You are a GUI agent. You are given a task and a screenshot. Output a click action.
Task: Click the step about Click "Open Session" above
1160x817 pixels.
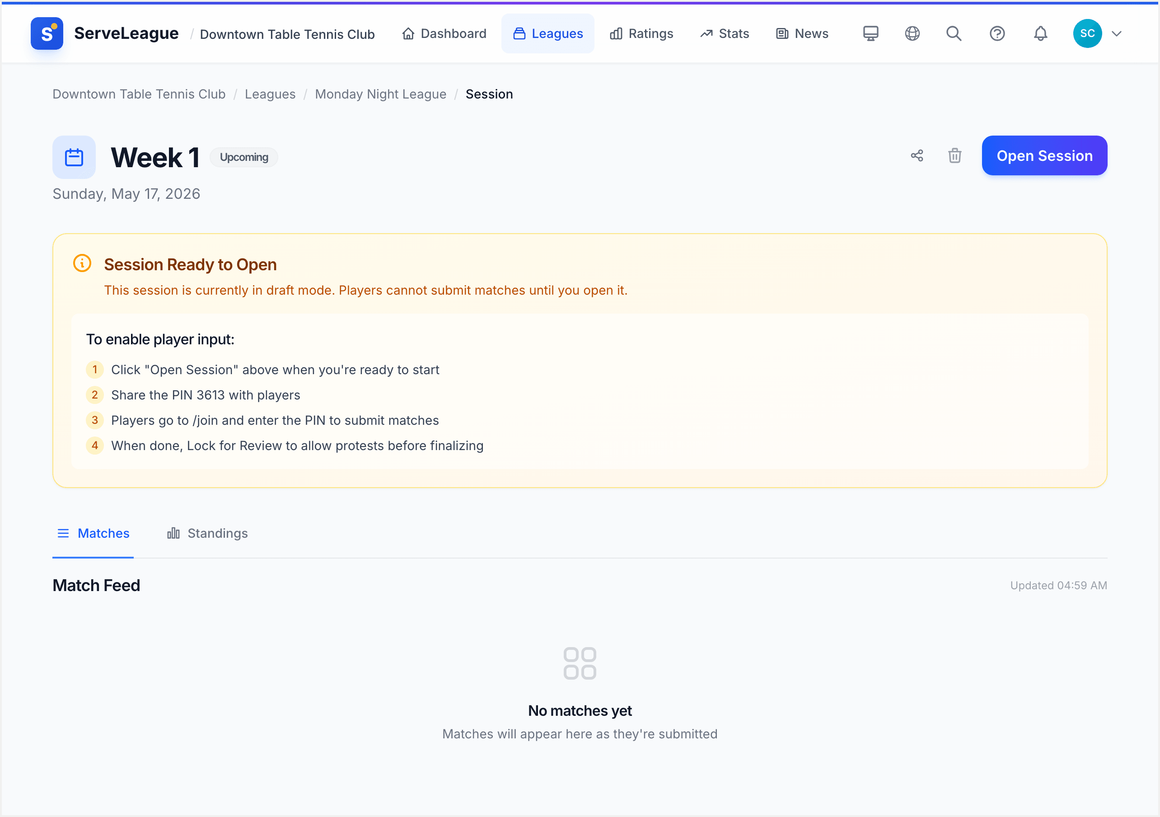point(276,370)
